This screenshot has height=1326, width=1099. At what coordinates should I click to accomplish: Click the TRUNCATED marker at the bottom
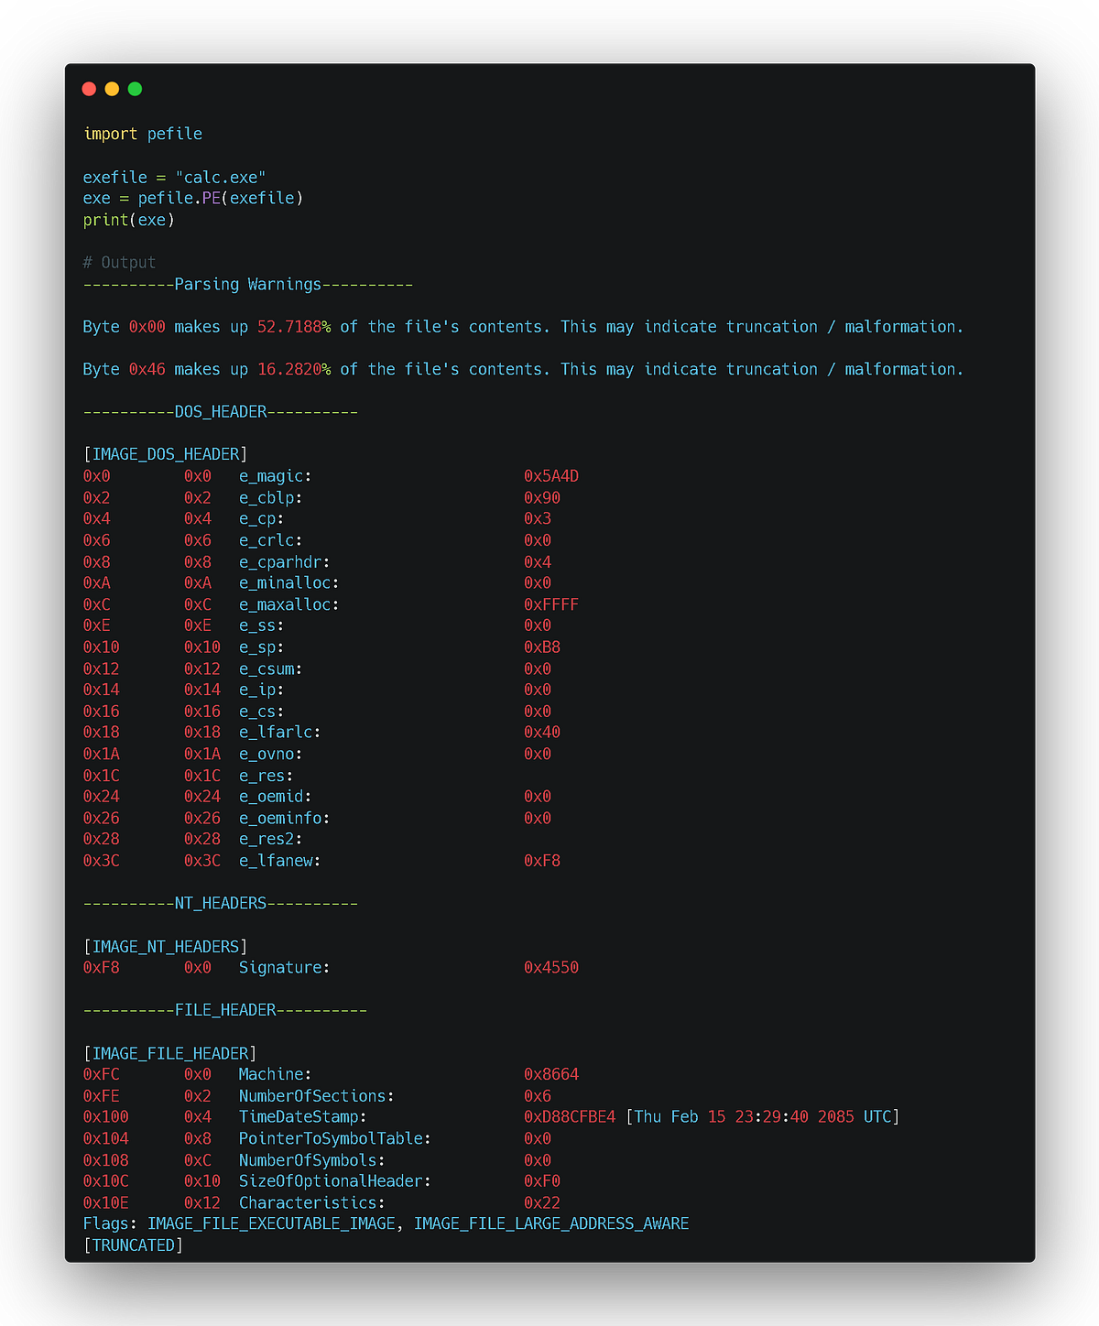133,1244
